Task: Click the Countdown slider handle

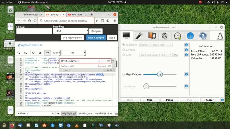Action: pyautogui.click(x=146, y=86)
